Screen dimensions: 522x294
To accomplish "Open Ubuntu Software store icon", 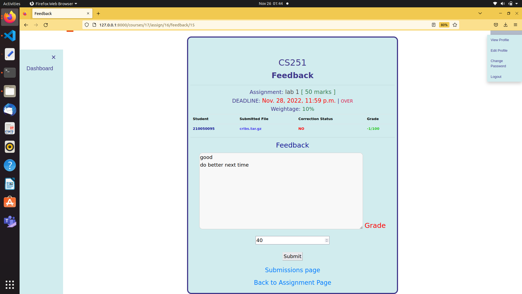I will pyautogui.click(x=10, y=202).
